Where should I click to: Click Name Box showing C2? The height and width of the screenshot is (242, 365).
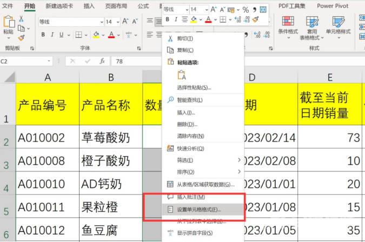pyautogui.click(x=23, y=61)
